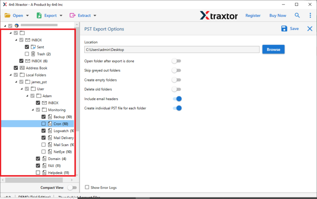The image size is (317, 199).
Task: Close the PST Export Options panel
Action: [310, 29]
